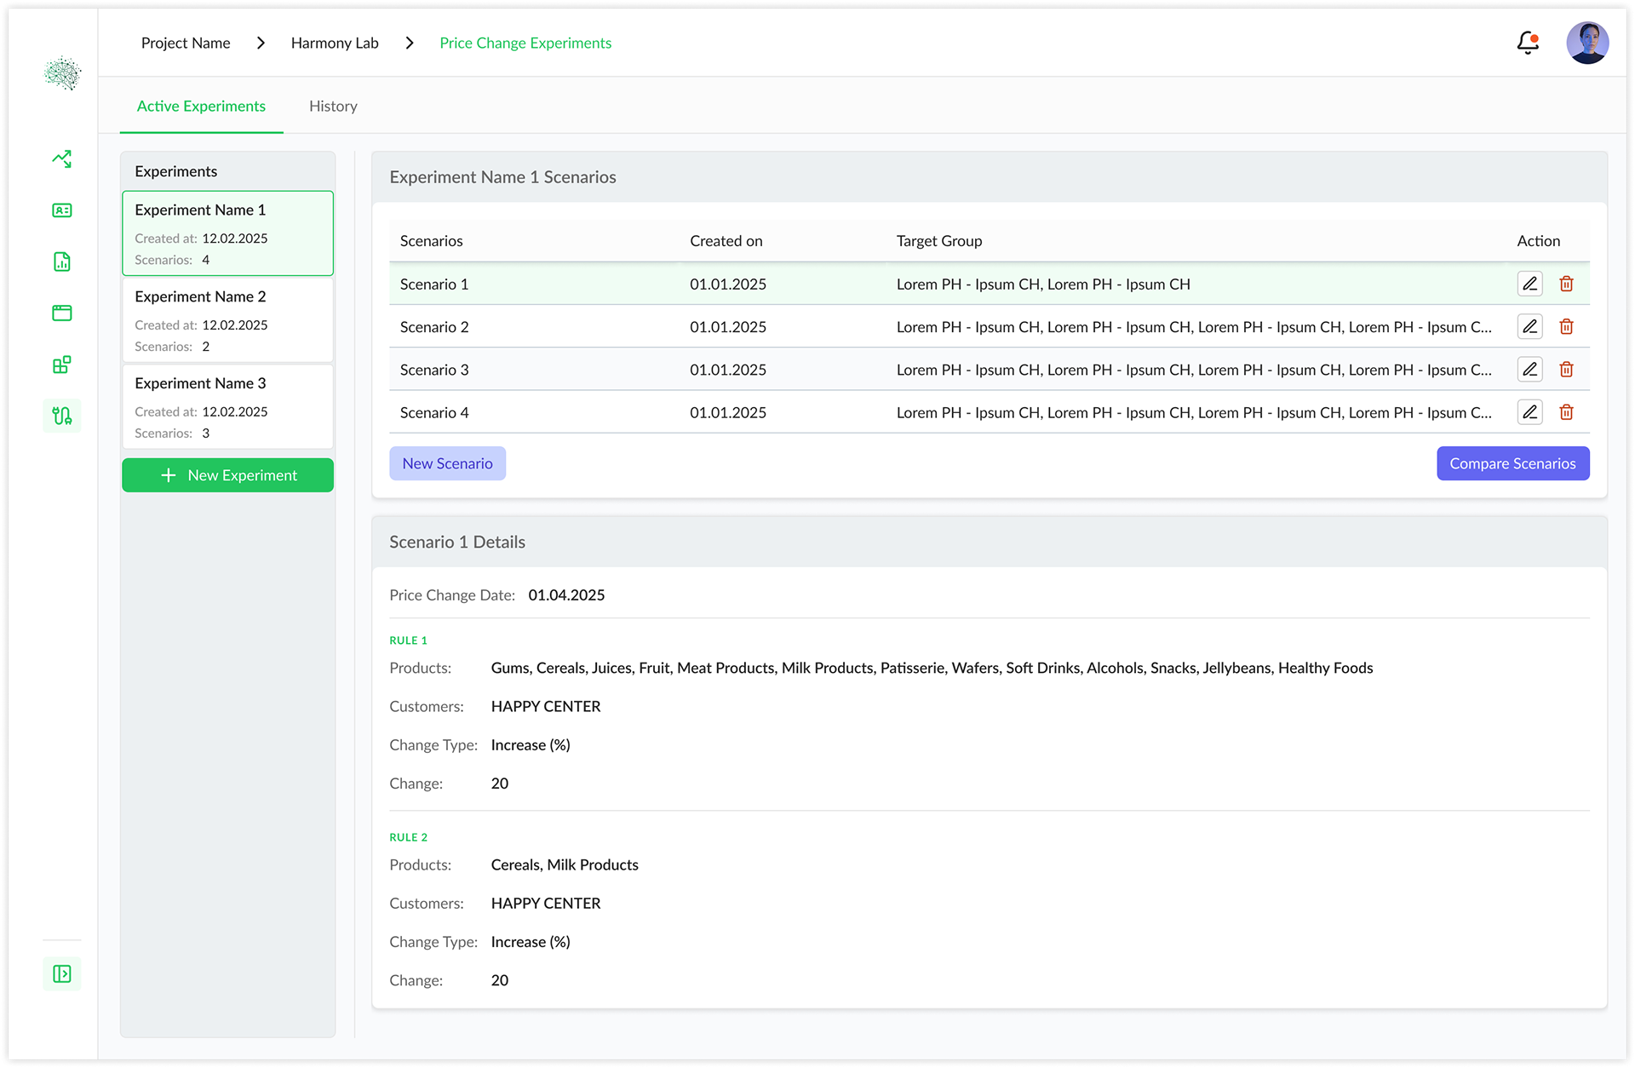This screenshot has height=1068, width=1635.
Task: Open the trend chart sidebar icon
Action: tap(62, 159)
